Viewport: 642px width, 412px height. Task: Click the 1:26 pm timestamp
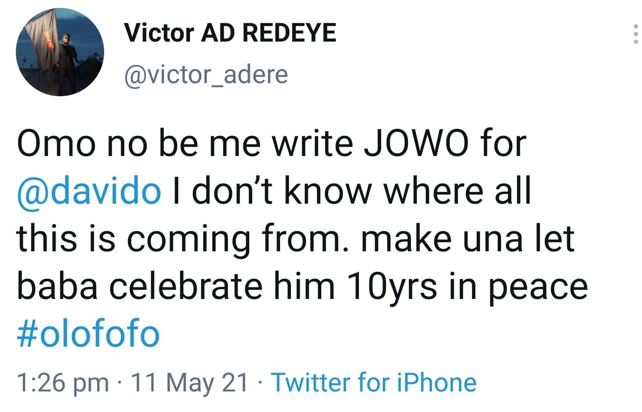(63, 383)
